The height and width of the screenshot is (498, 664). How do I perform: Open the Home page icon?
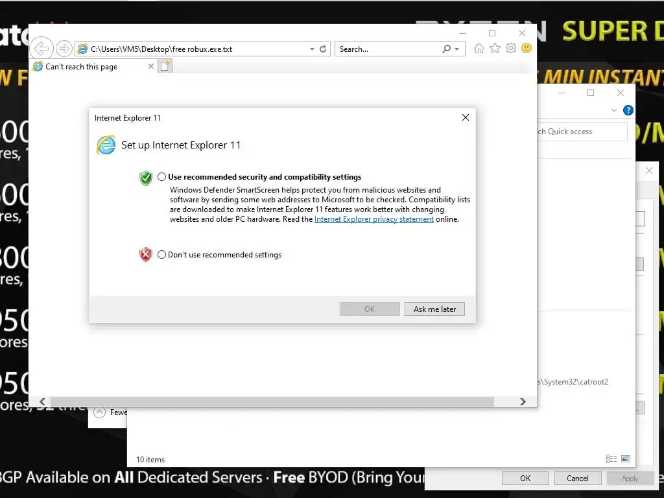pos(479,48)
